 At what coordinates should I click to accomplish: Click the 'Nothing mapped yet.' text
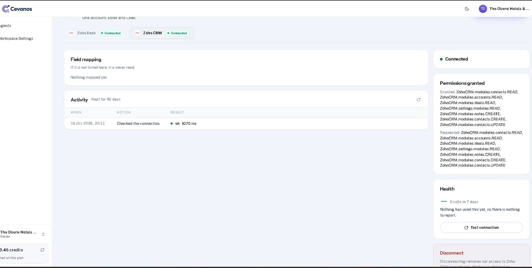click(89, 77)
